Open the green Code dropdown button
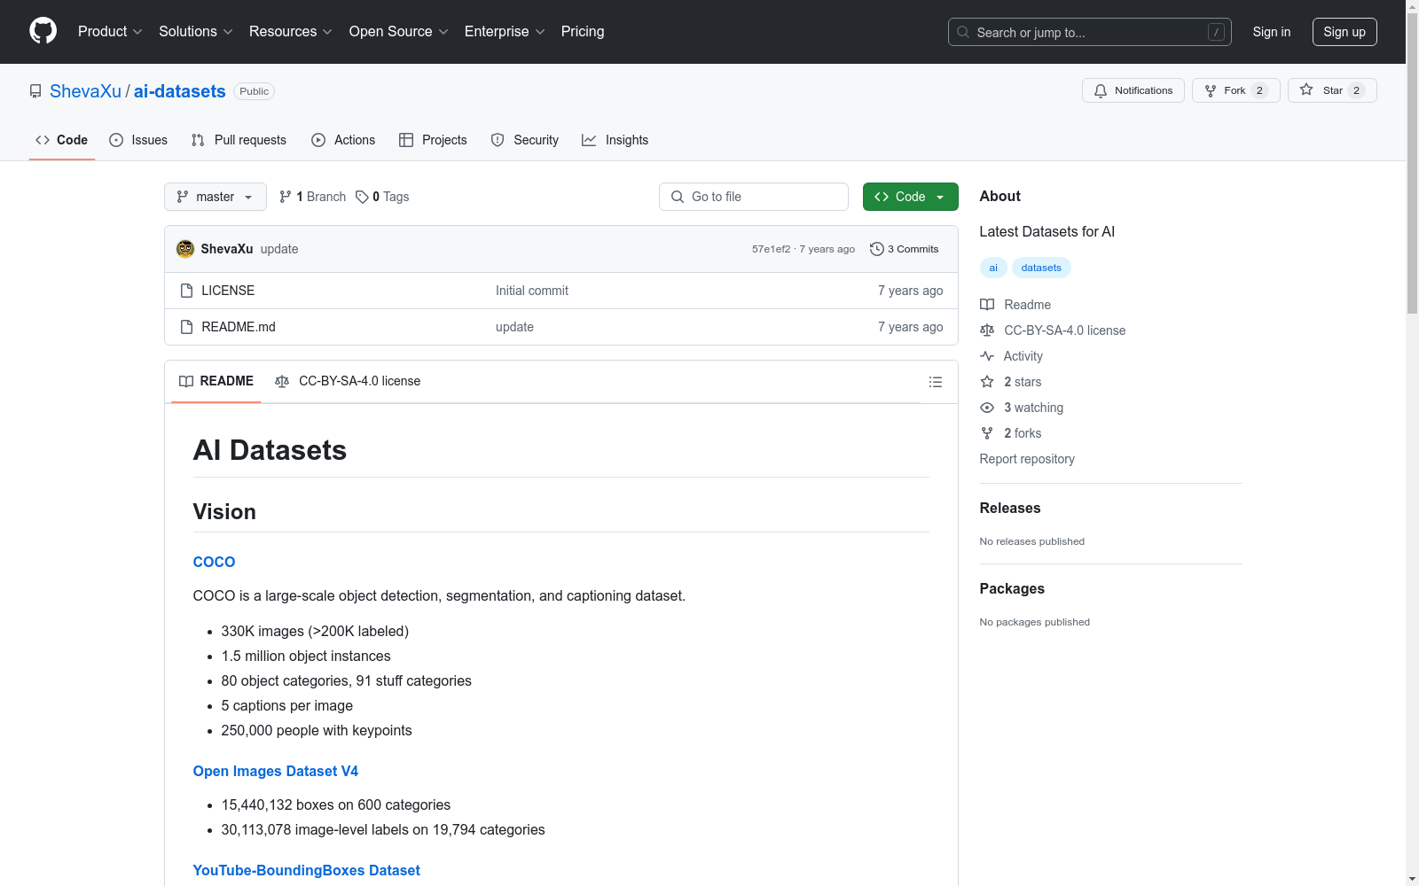 click(x=911, y=197)
